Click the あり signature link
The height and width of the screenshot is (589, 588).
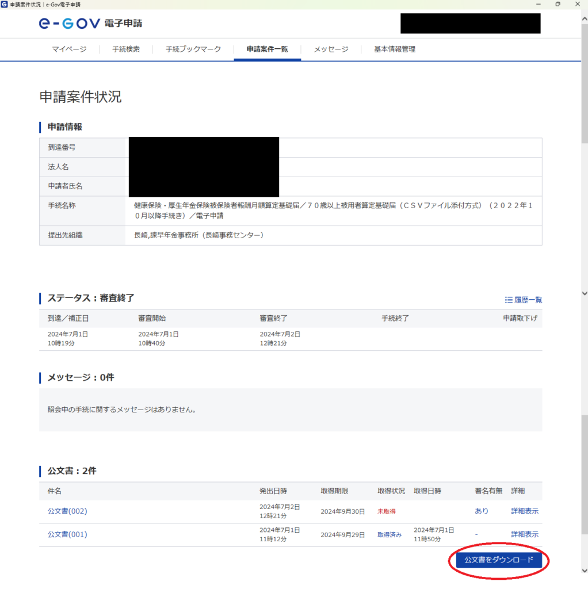coord(482,511)
